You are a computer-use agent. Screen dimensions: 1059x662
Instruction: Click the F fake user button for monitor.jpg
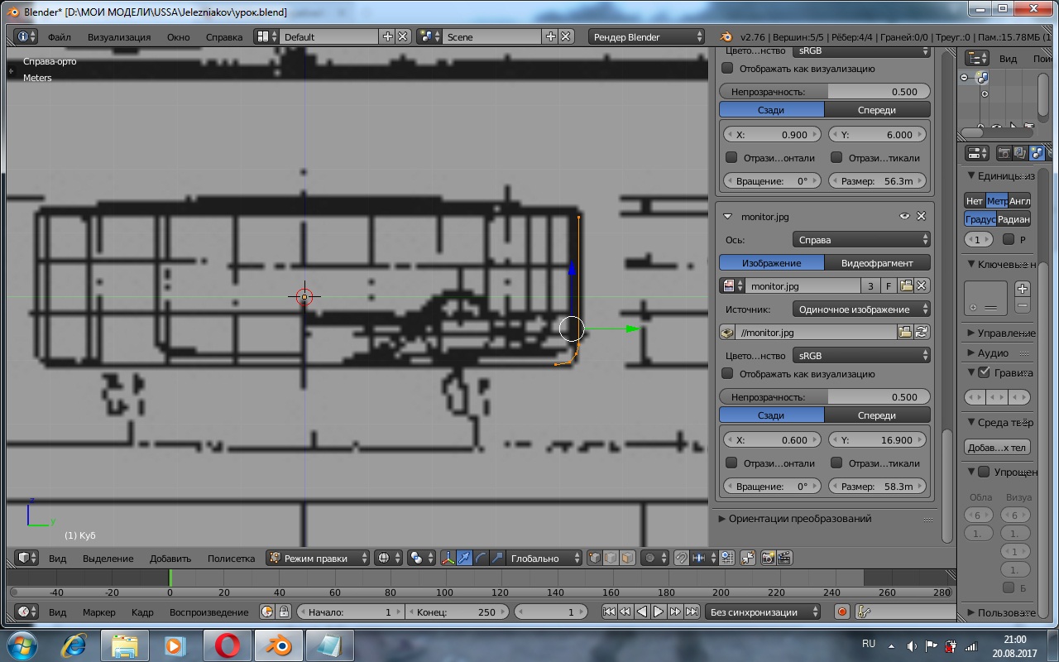coord(889,285)
